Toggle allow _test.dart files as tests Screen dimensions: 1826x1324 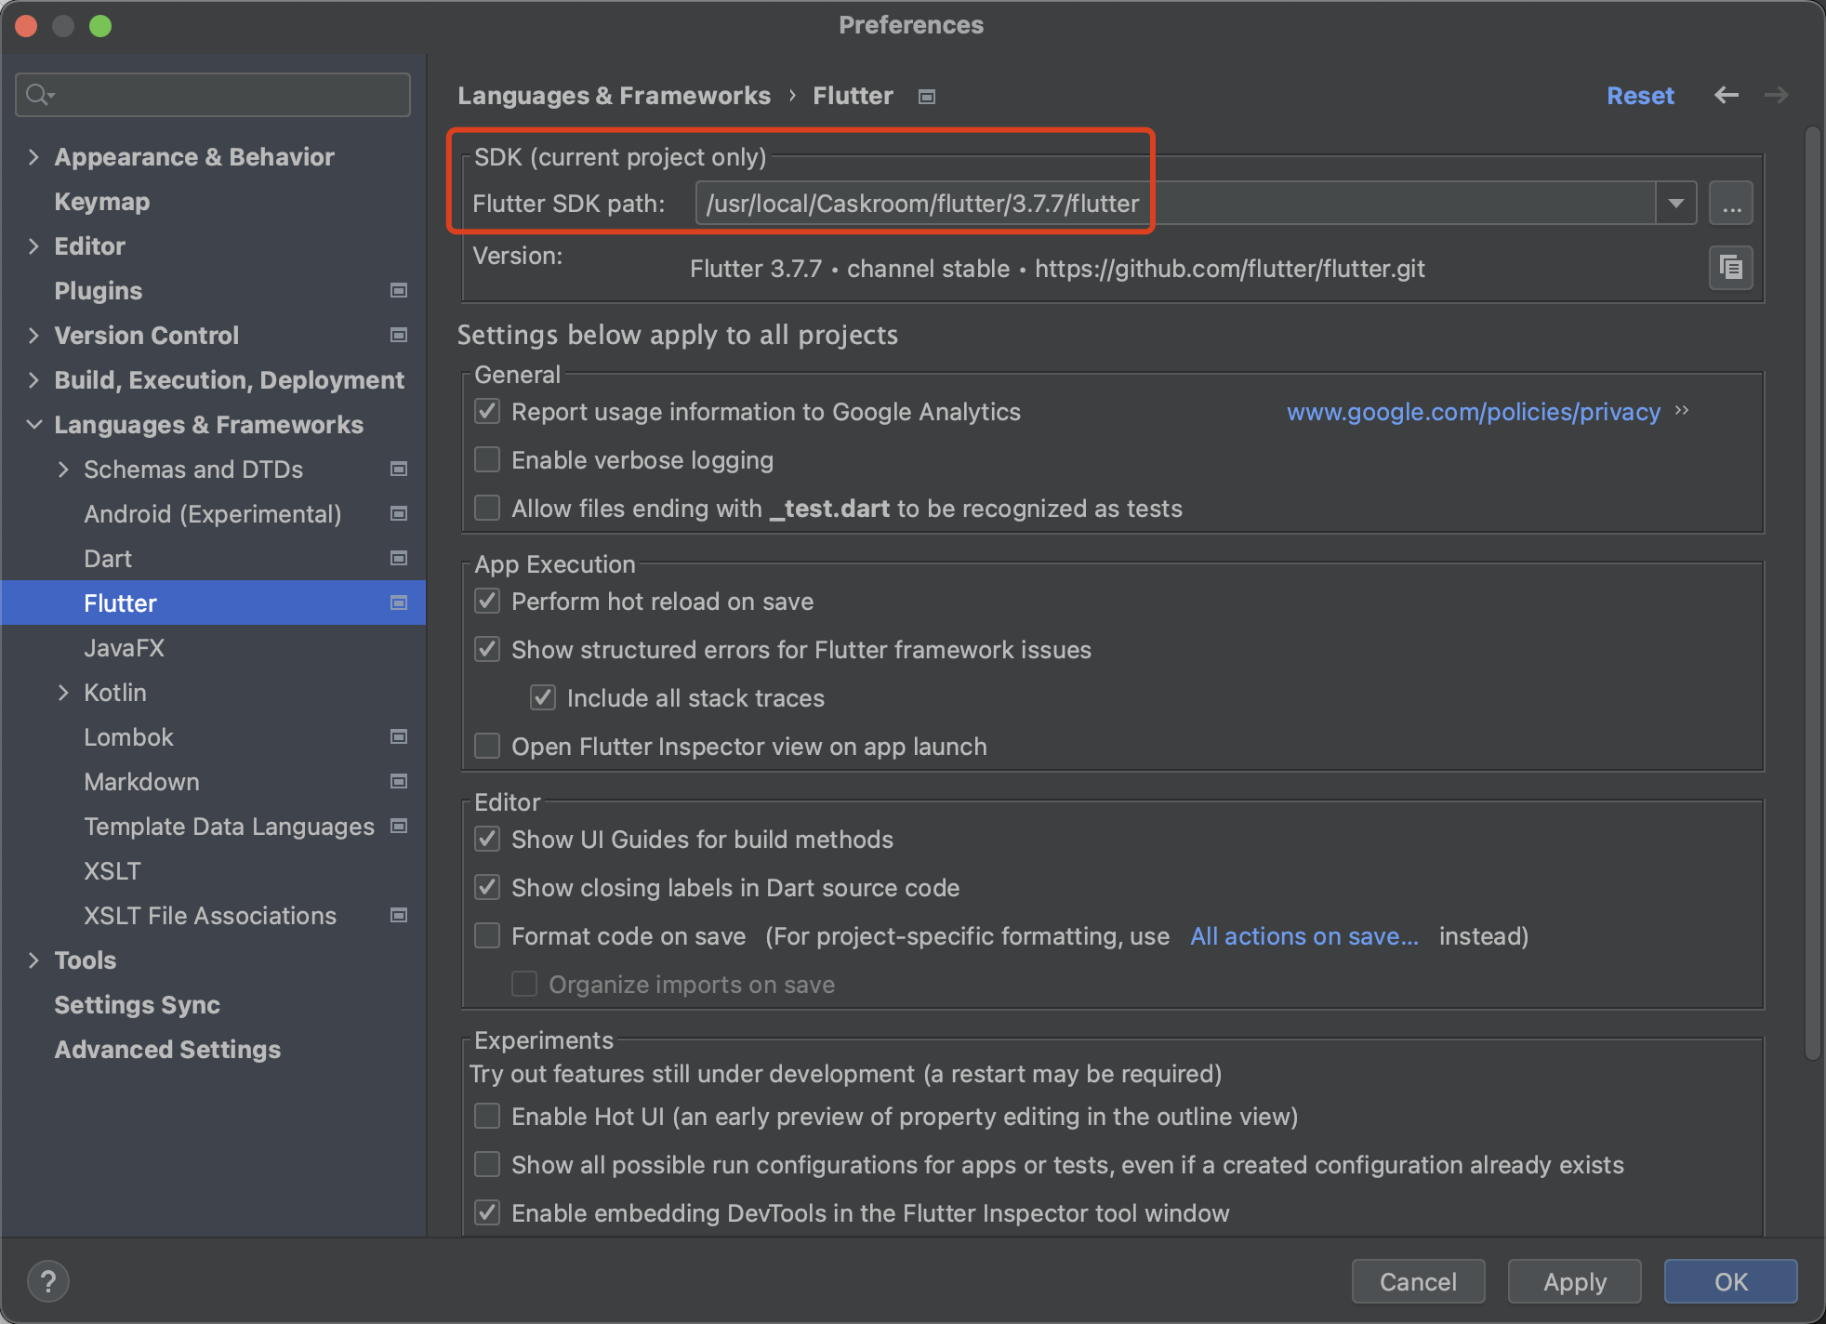coord(487,509)
